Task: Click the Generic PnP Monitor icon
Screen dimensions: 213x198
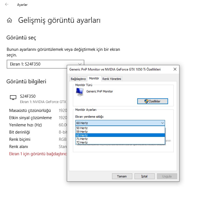Action: pyautogui.click(x=80, y=92)
